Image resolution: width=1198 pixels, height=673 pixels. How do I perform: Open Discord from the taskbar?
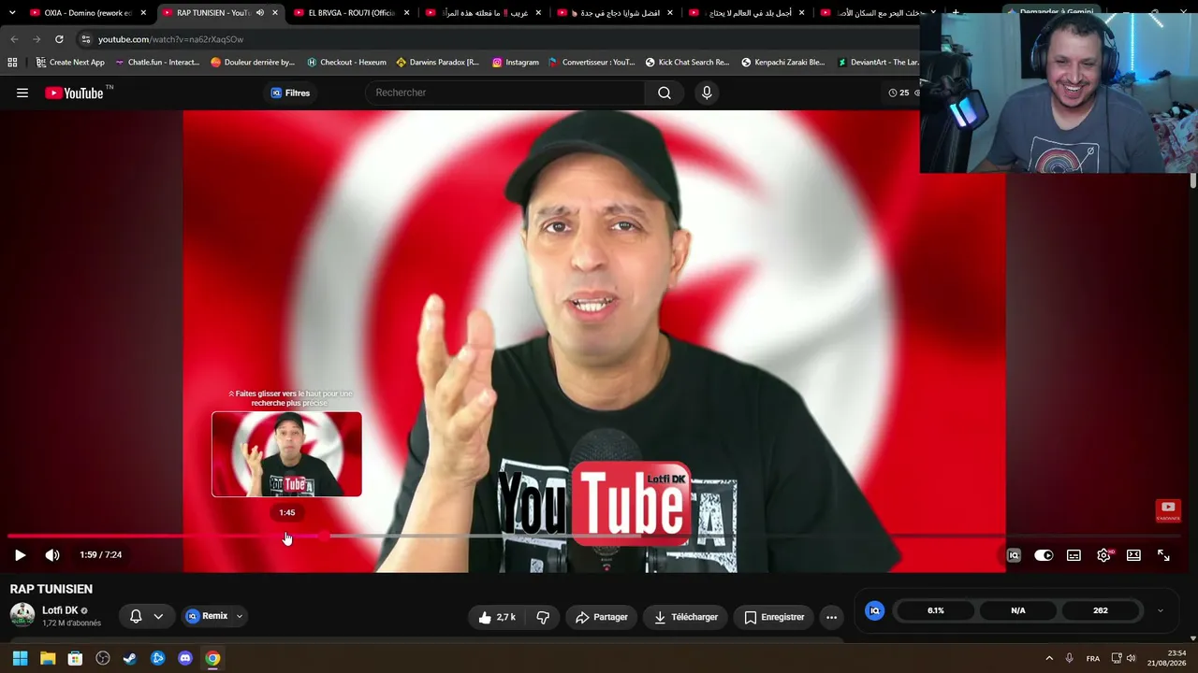(x=185, y=658)
